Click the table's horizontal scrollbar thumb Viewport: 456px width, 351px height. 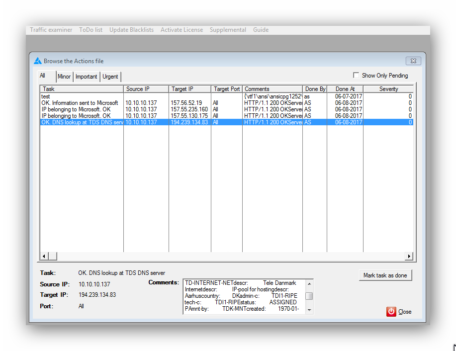[53, 256]
